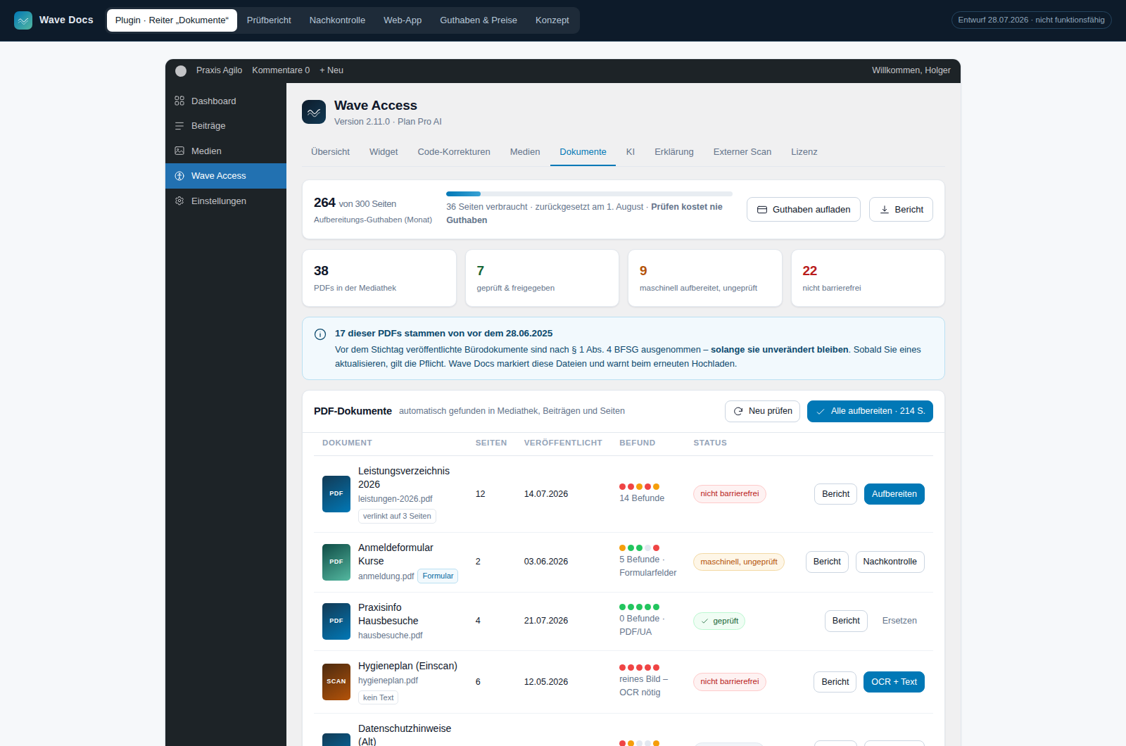The image size is (1126, 746).
Task: Click the Wave Access accessibility icon in sidebar
Action: (x=179, y=176)
